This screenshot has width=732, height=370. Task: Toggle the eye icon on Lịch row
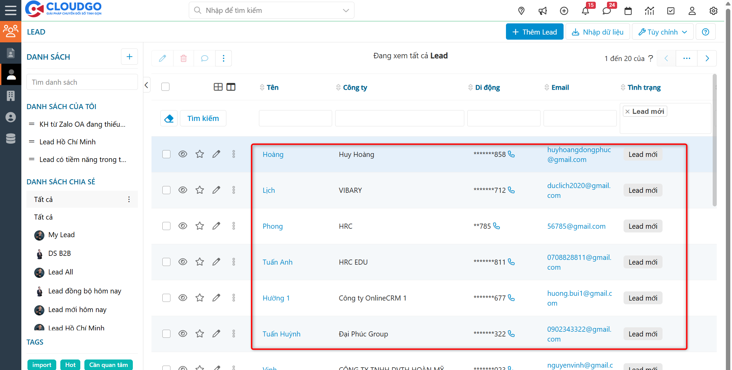[183, 190]
